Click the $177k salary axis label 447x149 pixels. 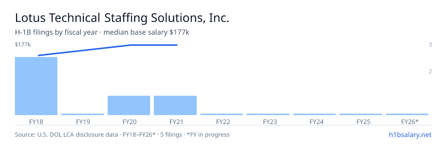click(x=23, y=45)
